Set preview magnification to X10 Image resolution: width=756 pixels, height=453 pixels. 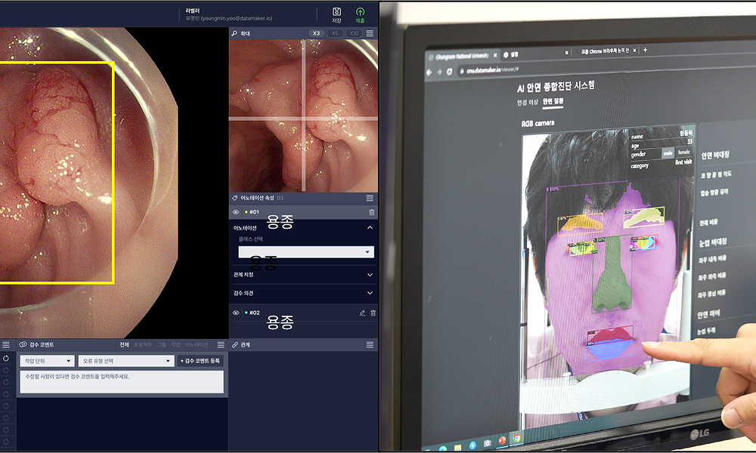point(355,33)
